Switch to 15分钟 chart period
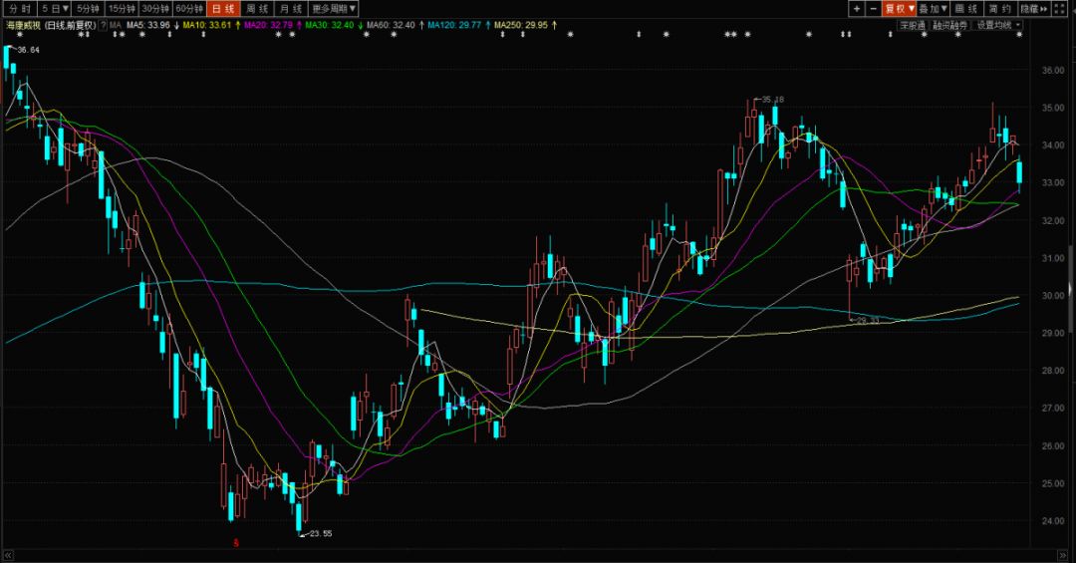This screenshot has width=1076, height=563. pos(122,9)
